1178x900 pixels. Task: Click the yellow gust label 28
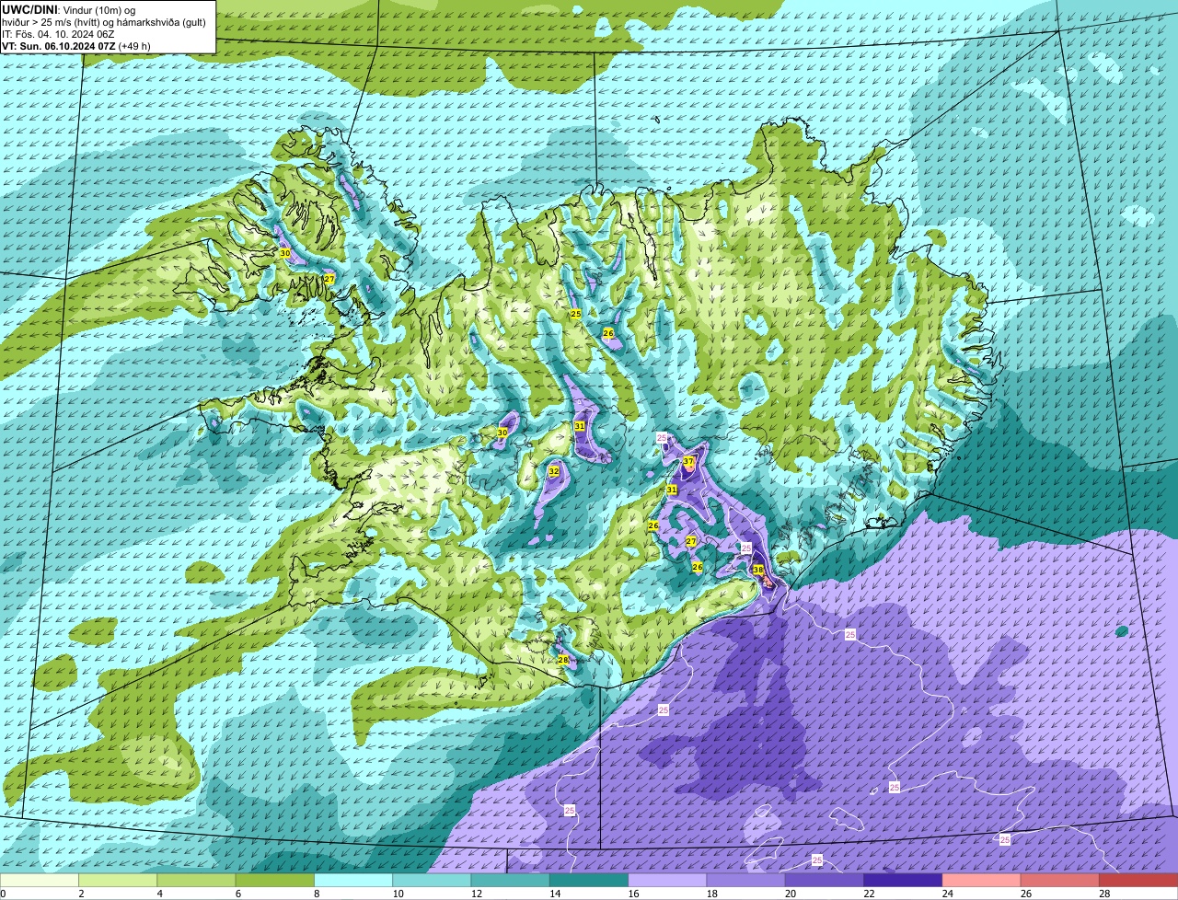563,660
